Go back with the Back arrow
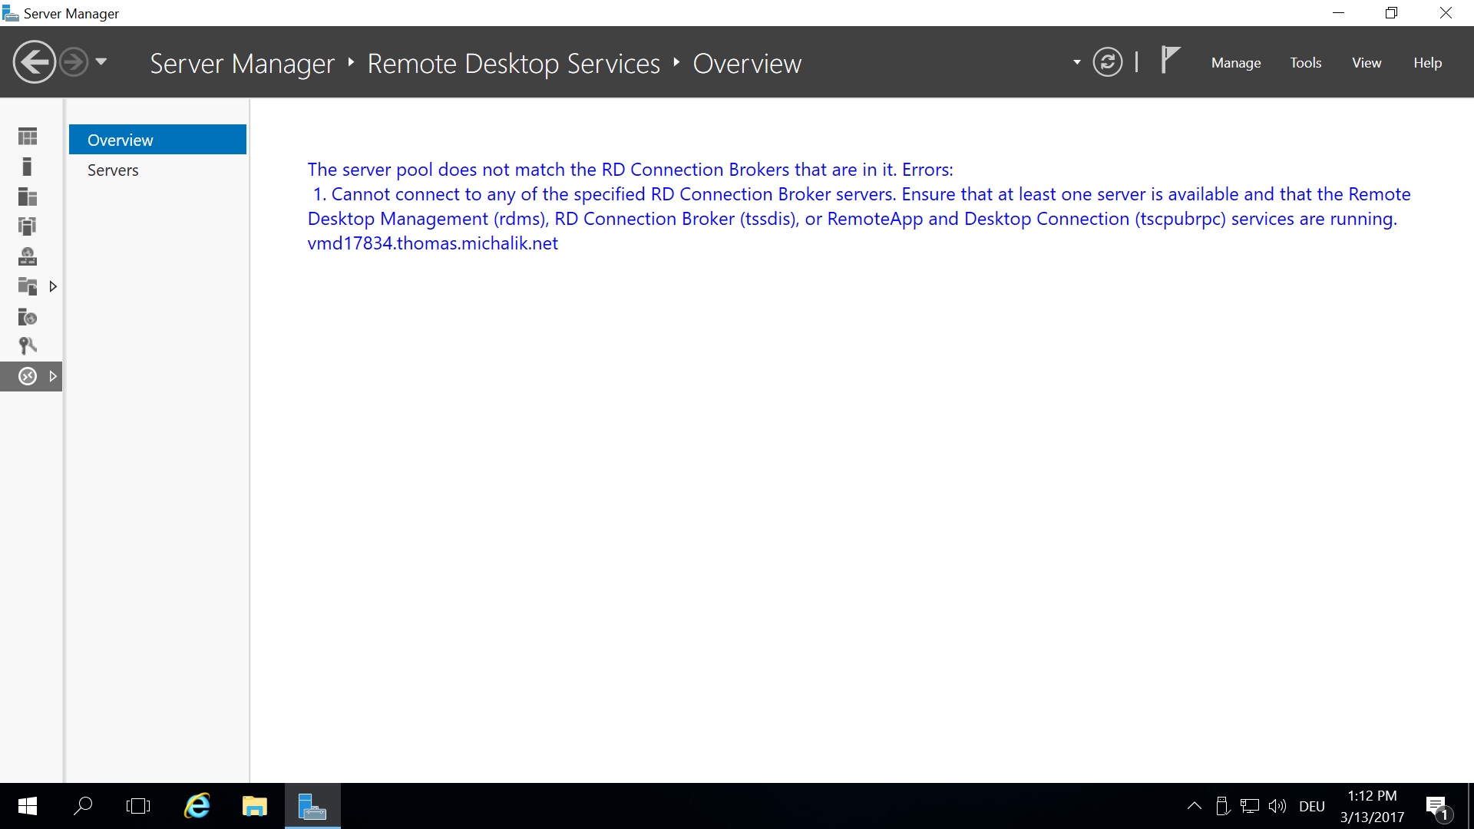This screenshot has height=829, width=1474. (x=34, y=62)
